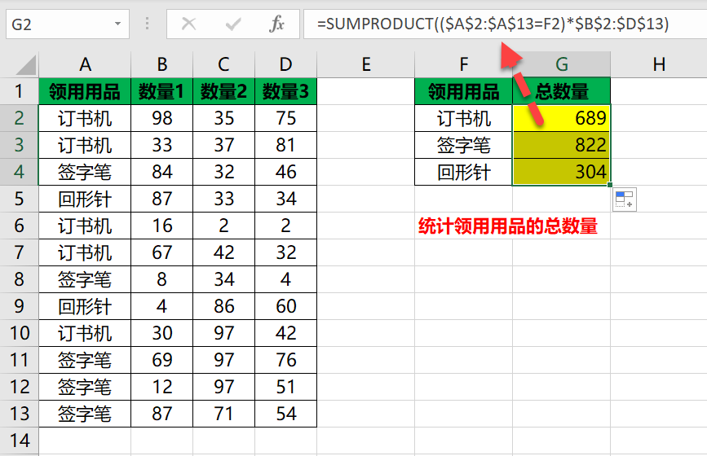The height and width of the screenshot is (456, 707).
Task: Click header cell 总数量
Action: [x=561, y=91]
